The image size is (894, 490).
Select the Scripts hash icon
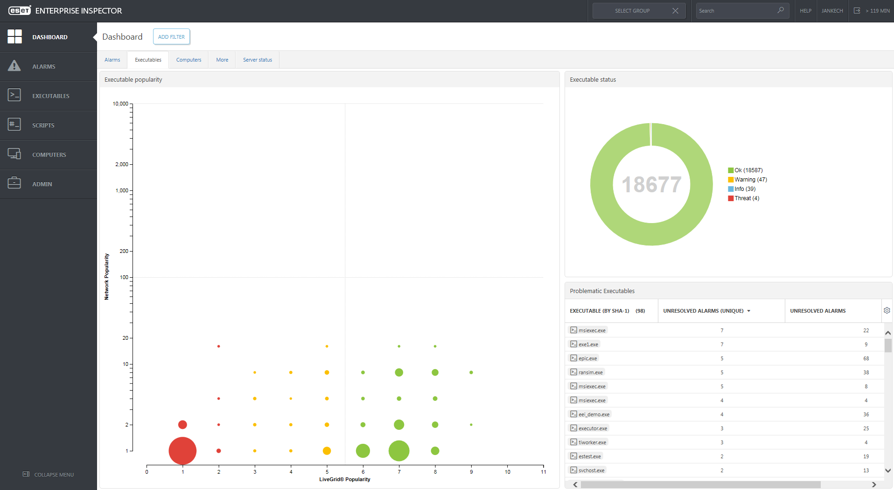coord(14,125)
